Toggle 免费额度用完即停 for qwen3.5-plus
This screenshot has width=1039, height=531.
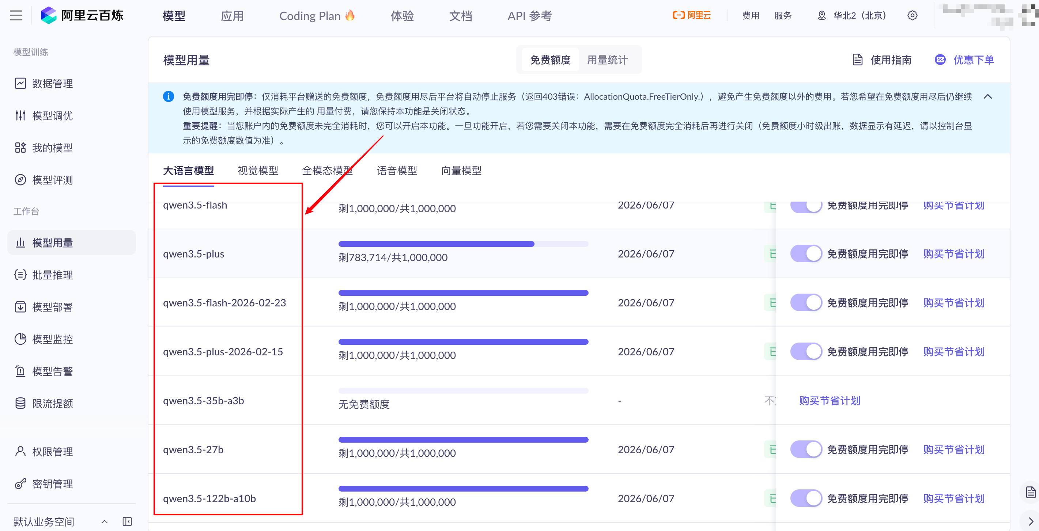(x=806, y=254)
